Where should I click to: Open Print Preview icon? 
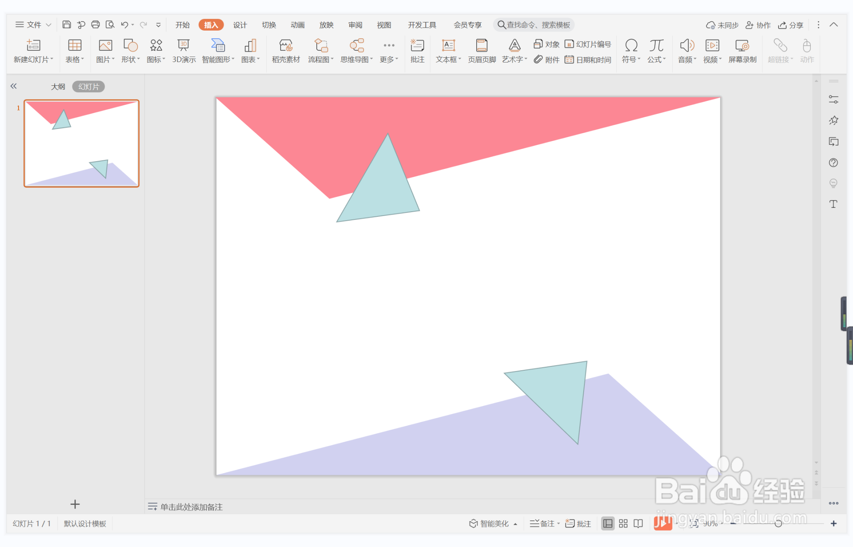pyautogui.click(x=110, y=25)
